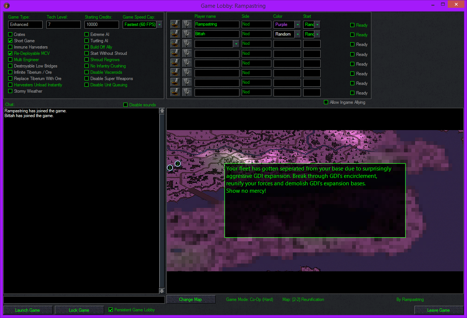The width and height of the screenshot is (467, 318).
Task: Click Lock Game button
Action: click(79, 310)
